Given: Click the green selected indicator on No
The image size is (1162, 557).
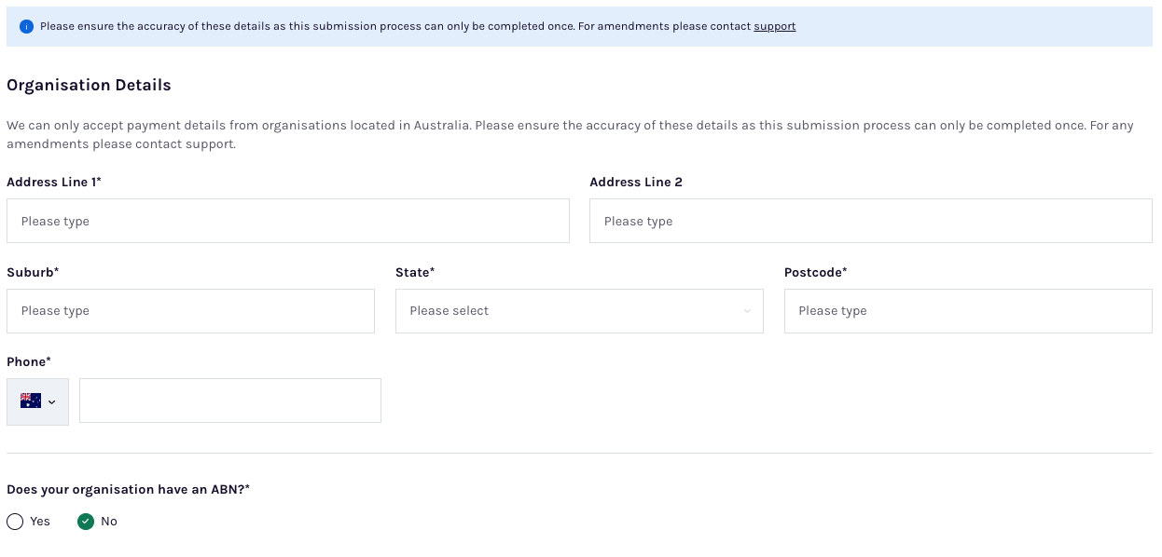Looking at the screenshot, I should pos(87,522).
